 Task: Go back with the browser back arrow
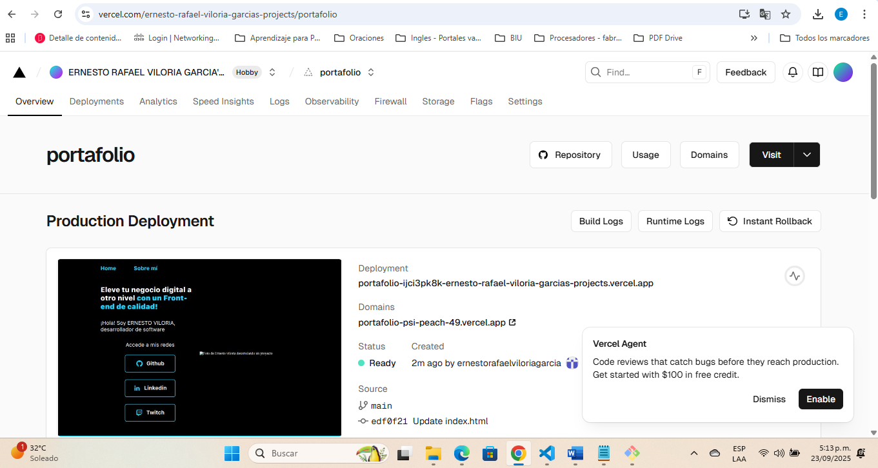(x=12, y=14)
